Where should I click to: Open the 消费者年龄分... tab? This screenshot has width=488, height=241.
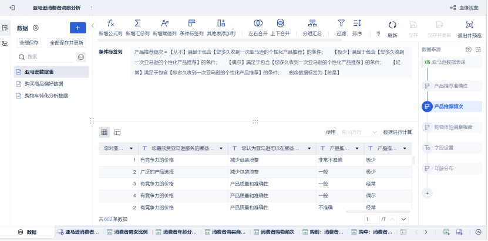tap(176, 232)
